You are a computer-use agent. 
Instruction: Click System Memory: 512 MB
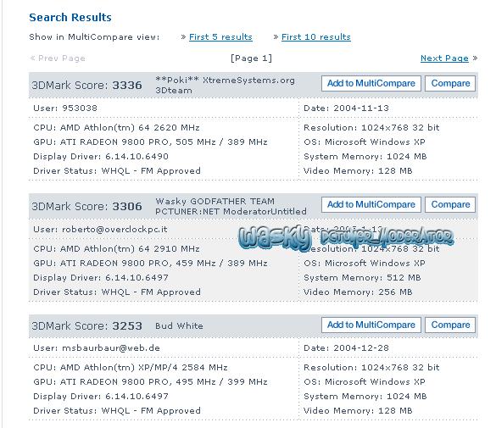pyautogui.click(x=362, y=277)
